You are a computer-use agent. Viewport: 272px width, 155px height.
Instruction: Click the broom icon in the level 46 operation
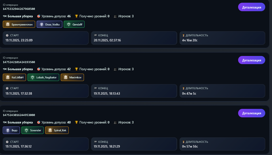point(4,16)
